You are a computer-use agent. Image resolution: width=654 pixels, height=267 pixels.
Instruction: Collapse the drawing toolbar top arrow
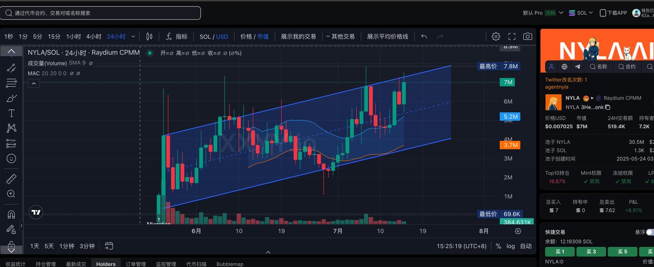11,52
